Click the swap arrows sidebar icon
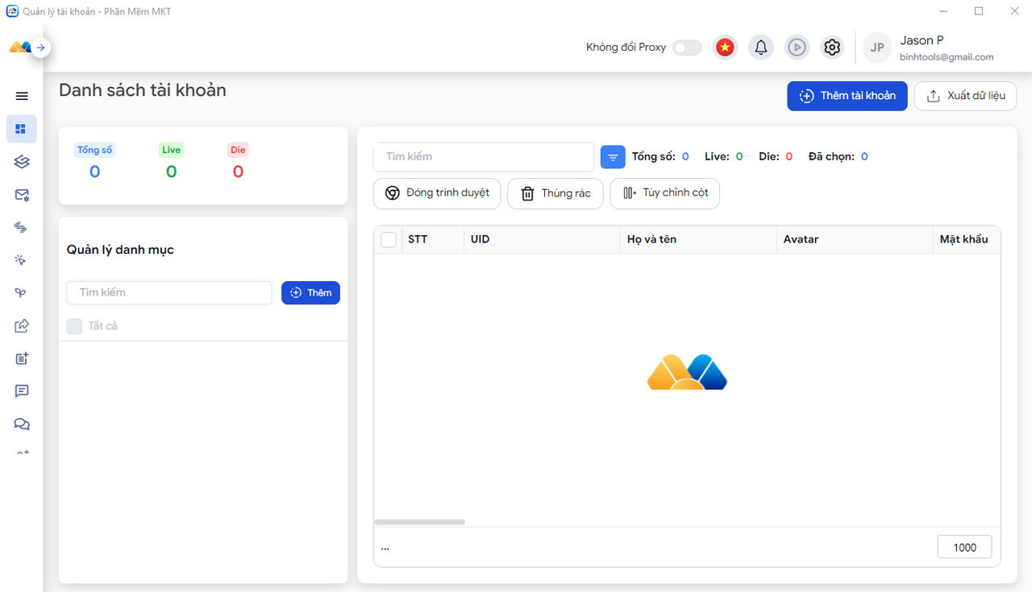1032x592 pixels. 22,227
